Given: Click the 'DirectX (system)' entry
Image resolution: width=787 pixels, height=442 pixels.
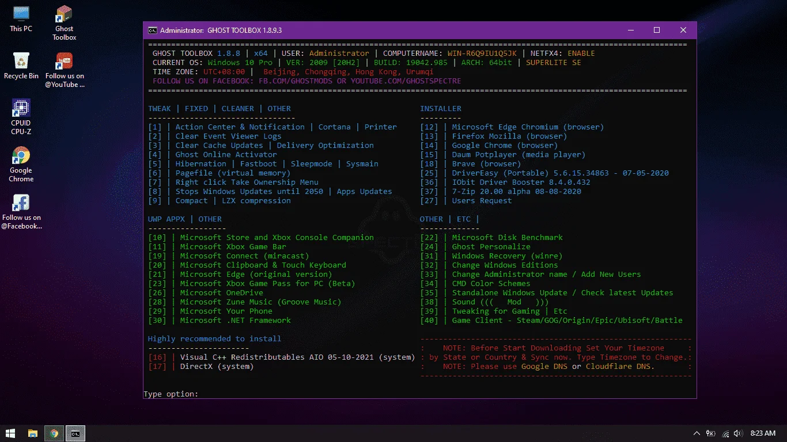Looking at the screenshot, I should [217, 367].
